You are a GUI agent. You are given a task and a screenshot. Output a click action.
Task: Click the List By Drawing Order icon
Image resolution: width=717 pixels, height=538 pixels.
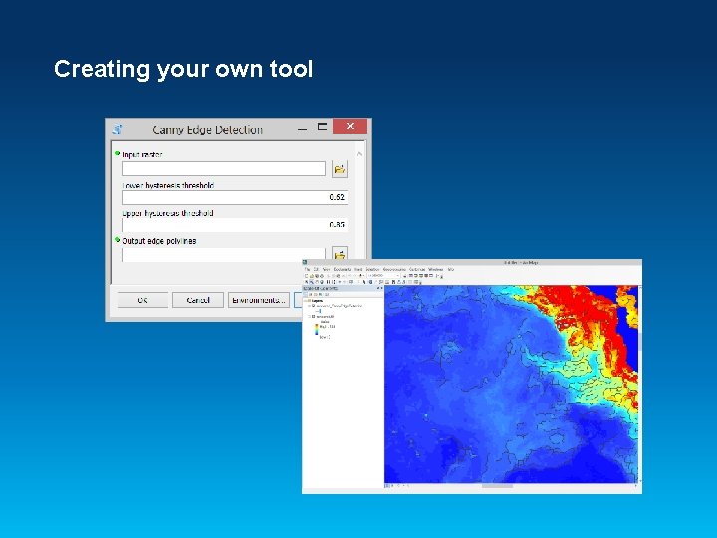coord(305,294)
